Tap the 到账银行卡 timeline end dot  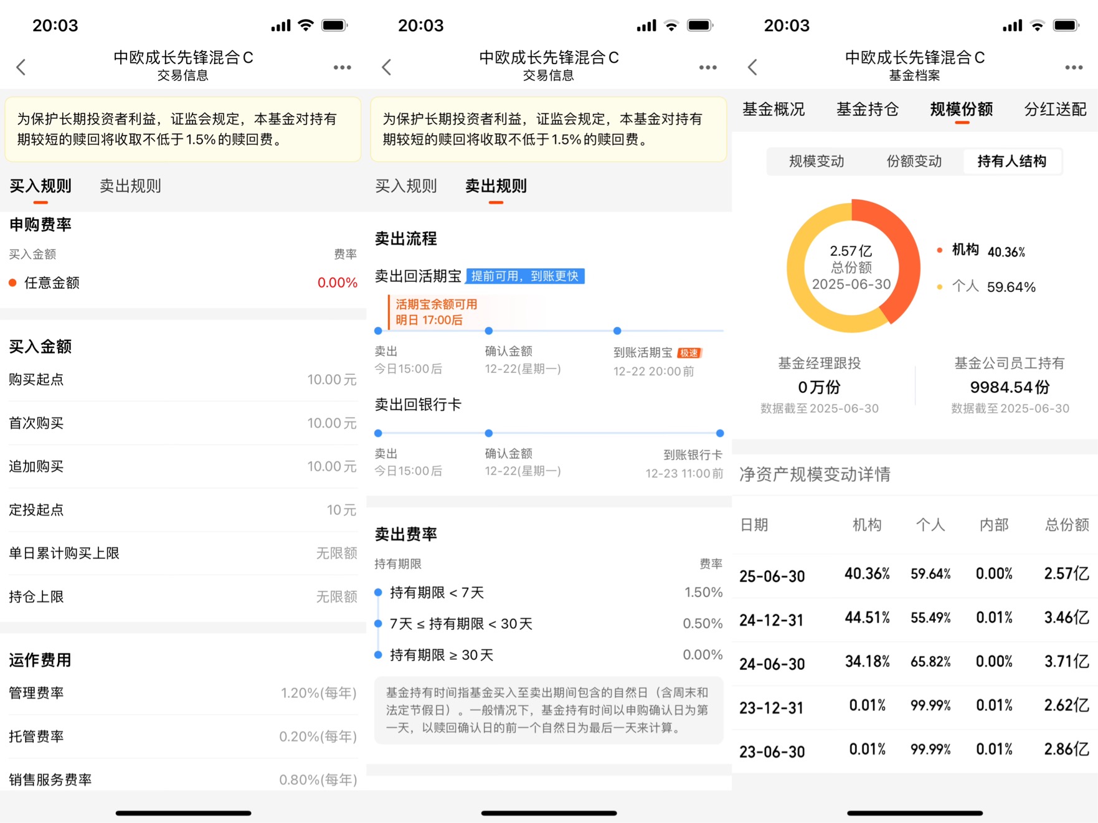click(x=720, y=433)
